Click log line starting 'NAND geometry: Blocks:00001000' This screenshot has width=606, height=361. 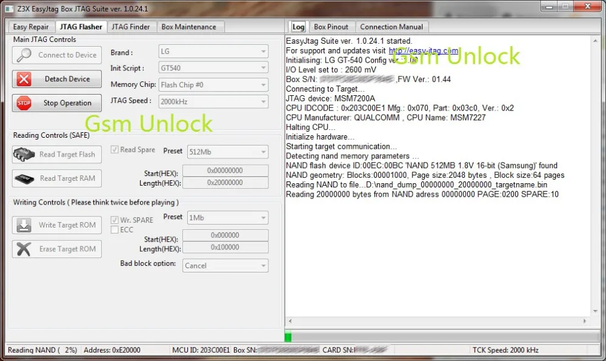click(425, 175)
